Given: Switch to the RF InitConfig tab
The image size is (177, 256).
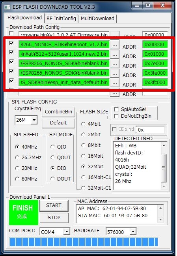Looking at the screenshot, I should tap(61, 19).
